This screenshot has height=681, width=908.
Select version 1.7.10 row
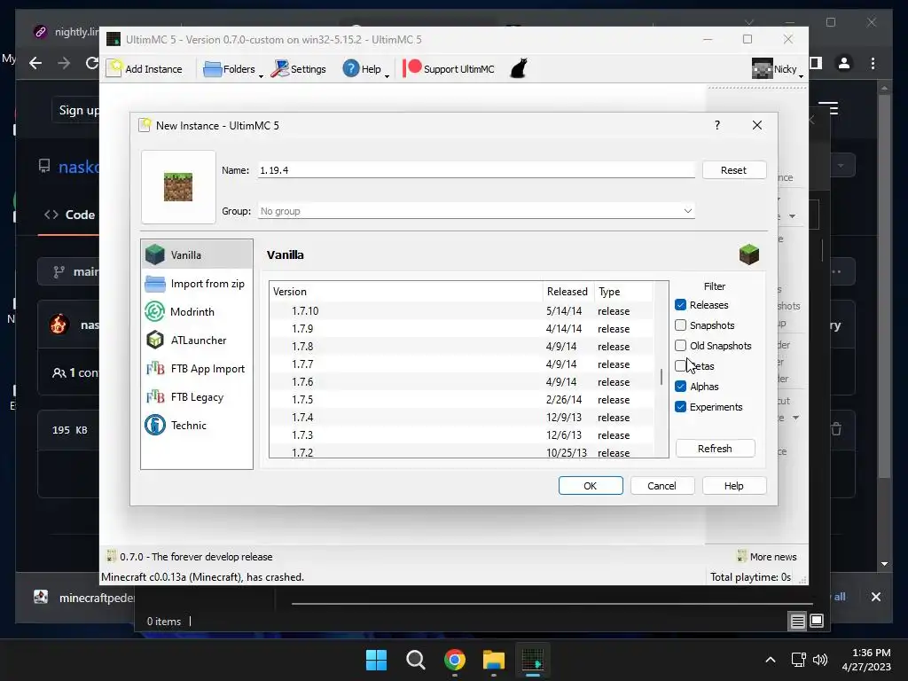pyautogui.click(x=461, y=311)
